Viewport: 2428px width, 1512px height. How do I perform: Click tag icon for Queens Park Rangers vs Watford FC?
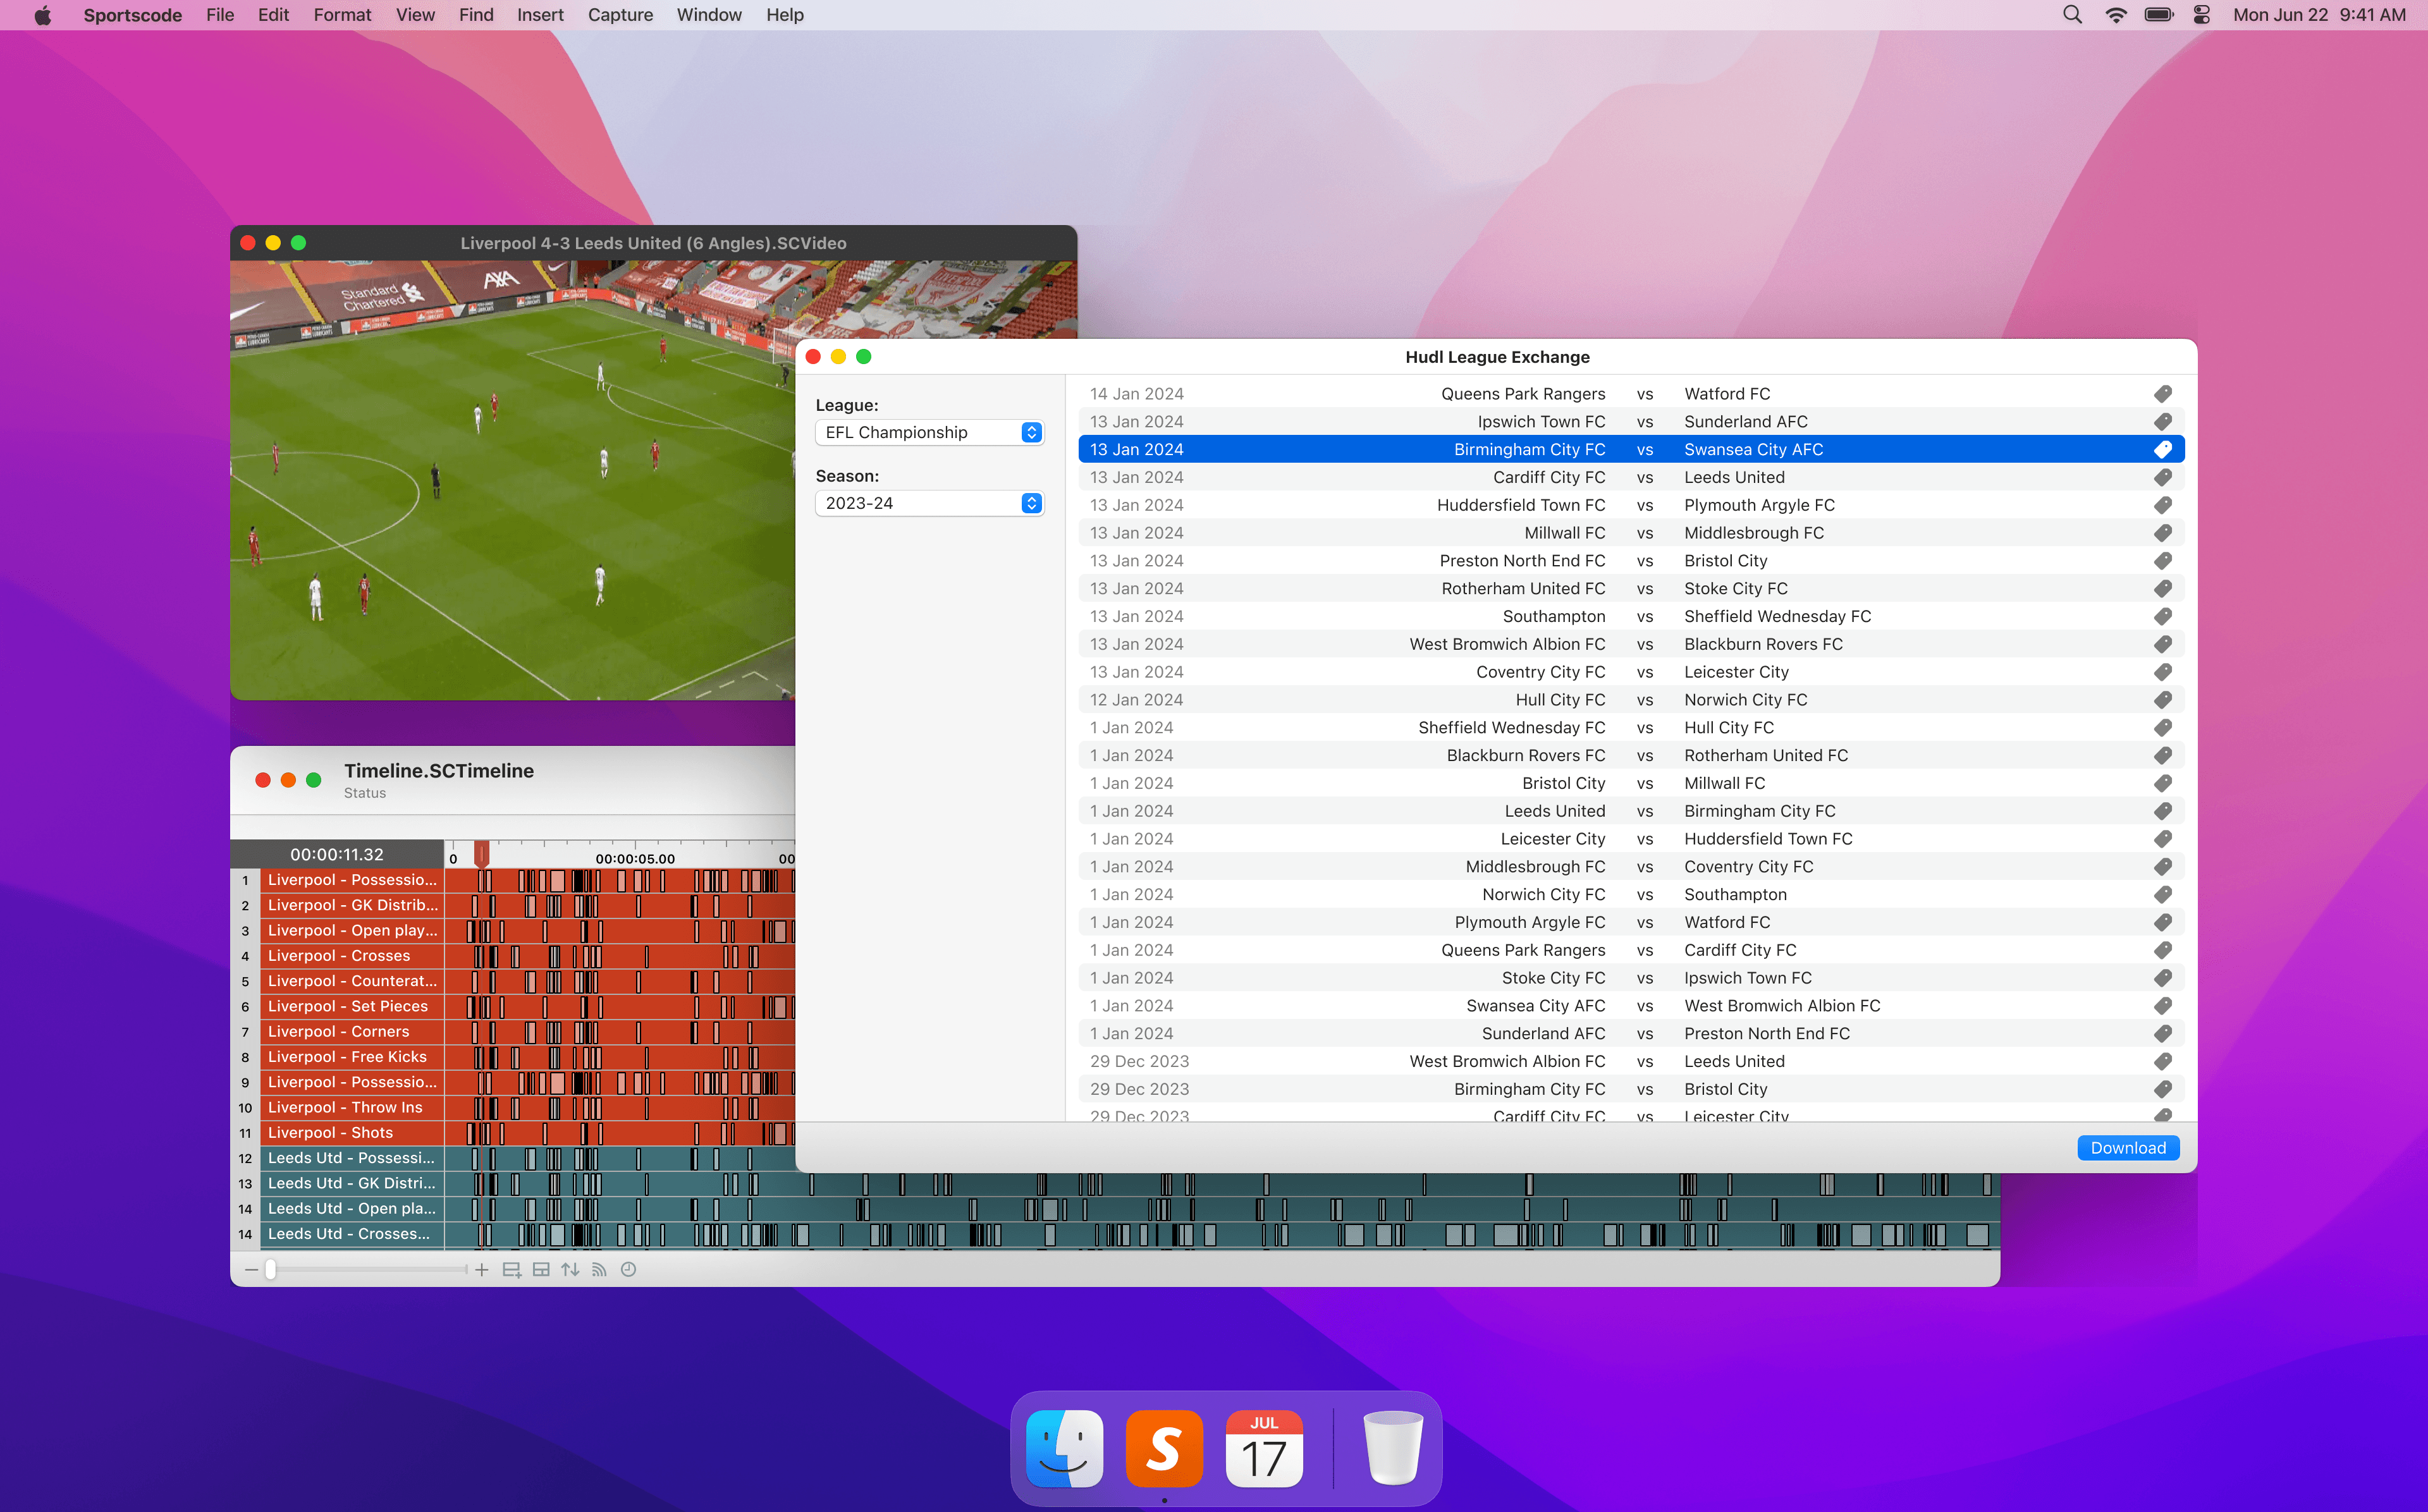point(2162,394)
